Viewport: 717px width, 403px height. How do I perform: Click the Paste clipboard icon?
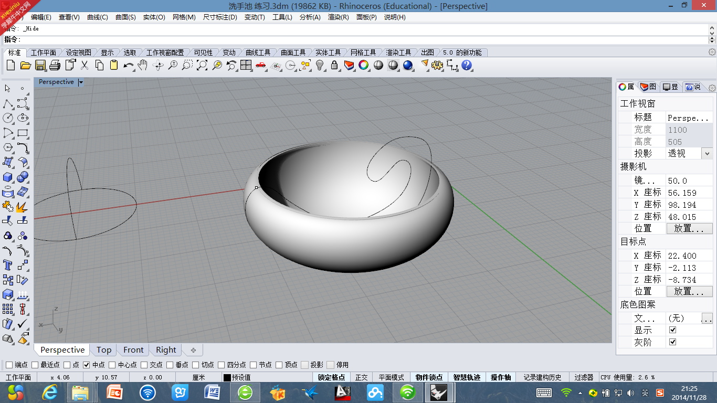click(114, 65)
